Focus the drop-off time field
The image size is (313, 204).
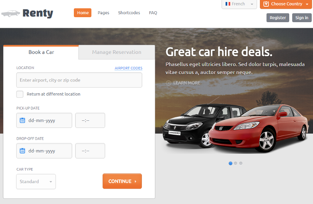(x=90, y=150)
